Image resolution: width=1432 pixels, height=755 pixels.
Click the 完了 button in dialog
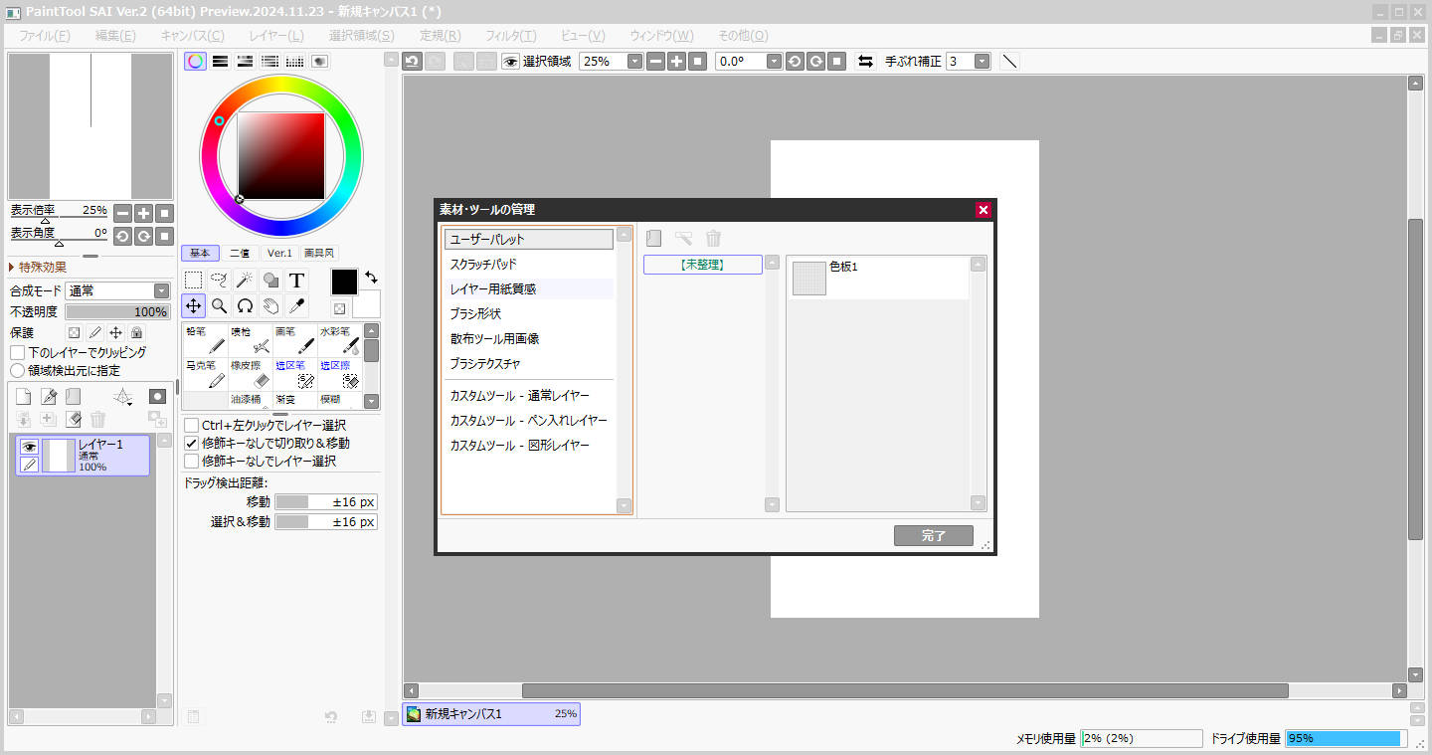pos(933,535)
